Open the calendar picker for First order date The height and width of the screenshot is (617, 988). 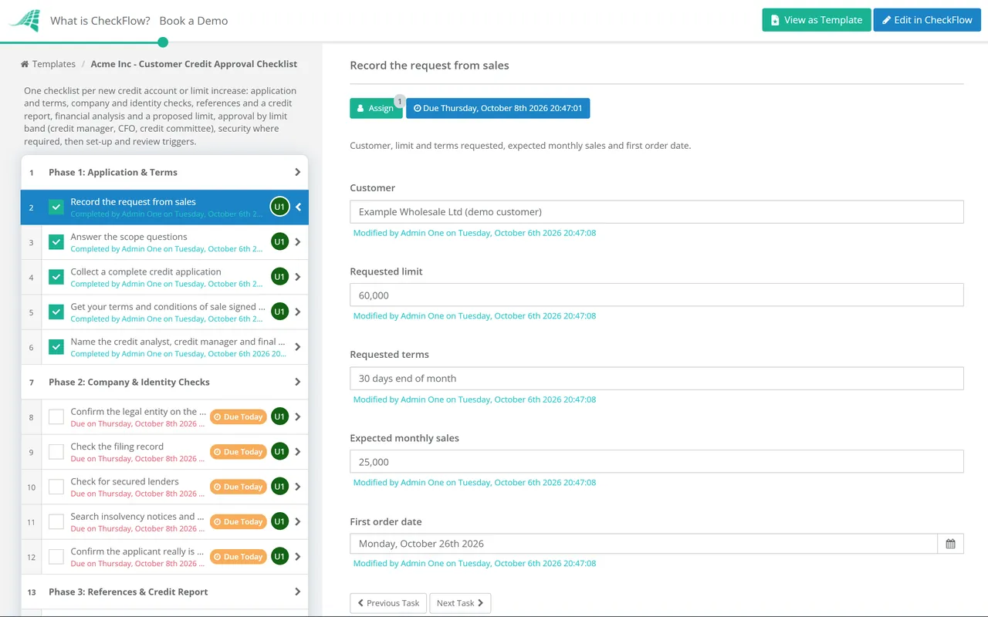pos(950,544)
